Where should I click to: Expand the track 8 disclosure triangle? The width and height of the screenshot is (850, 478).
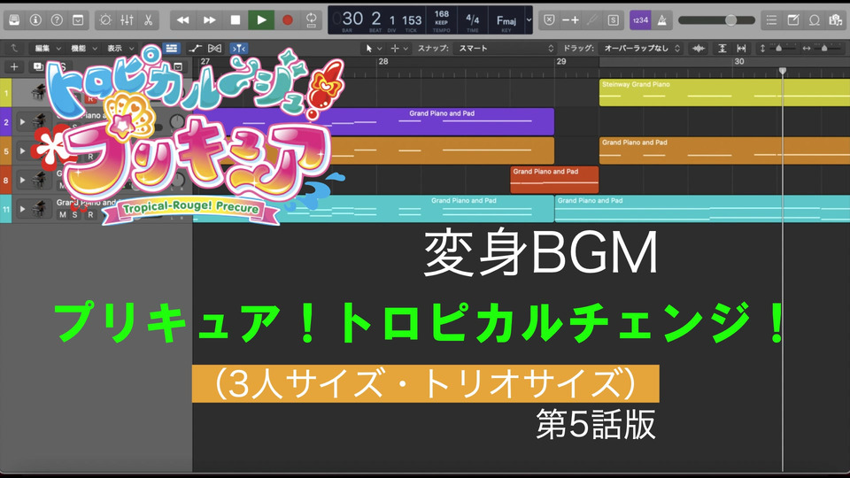pos(22,180)
